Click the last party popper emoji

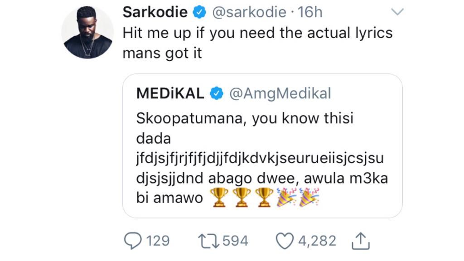(x=309, y=198)
